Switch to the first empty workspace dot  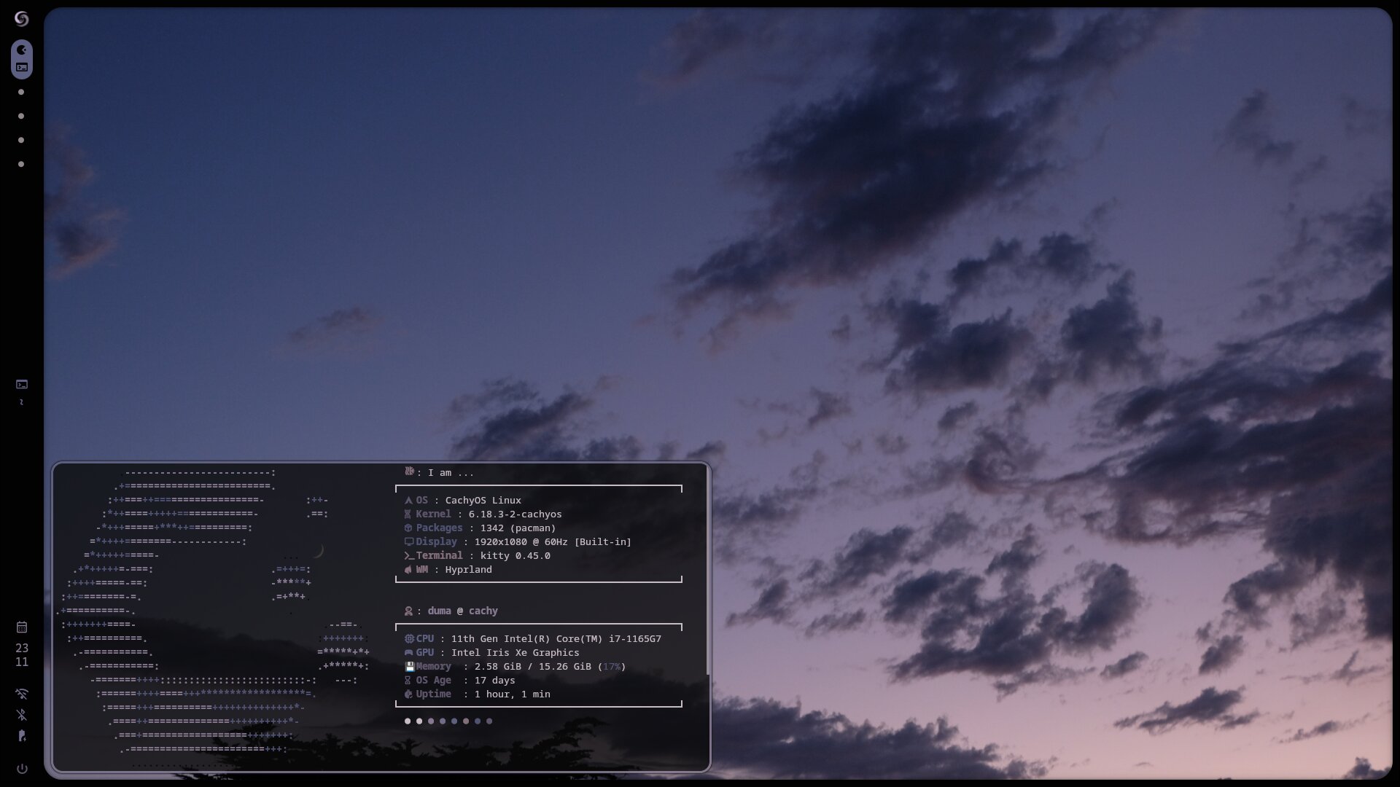pyautogui.click(x=21, y=92)
